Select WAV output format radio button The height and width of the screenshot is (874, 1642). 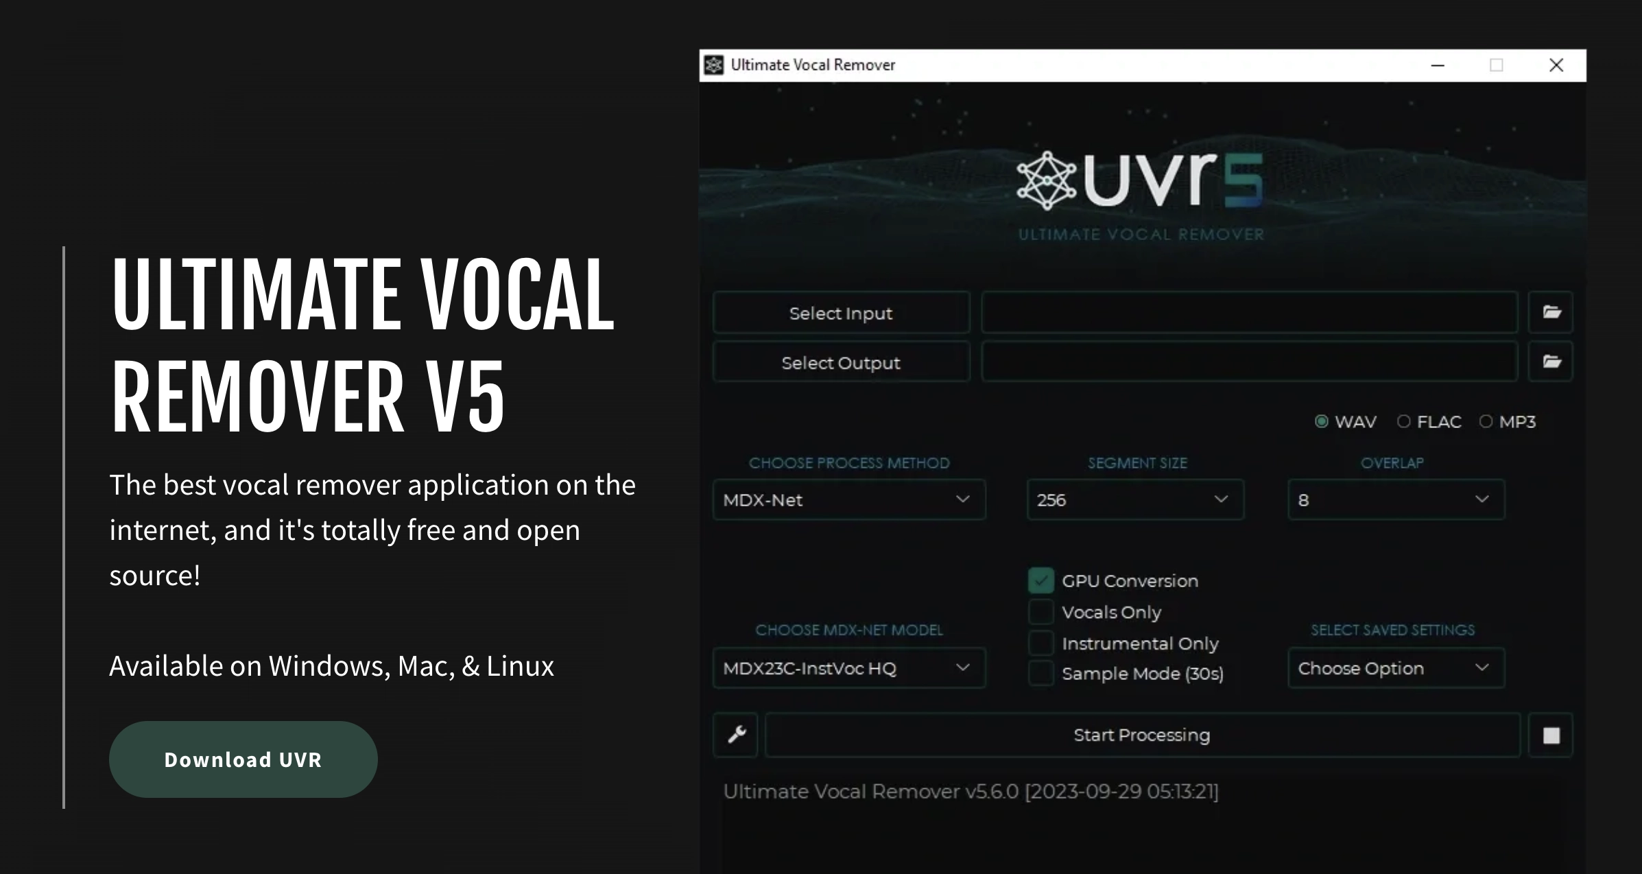click(x=1320, y=421)
